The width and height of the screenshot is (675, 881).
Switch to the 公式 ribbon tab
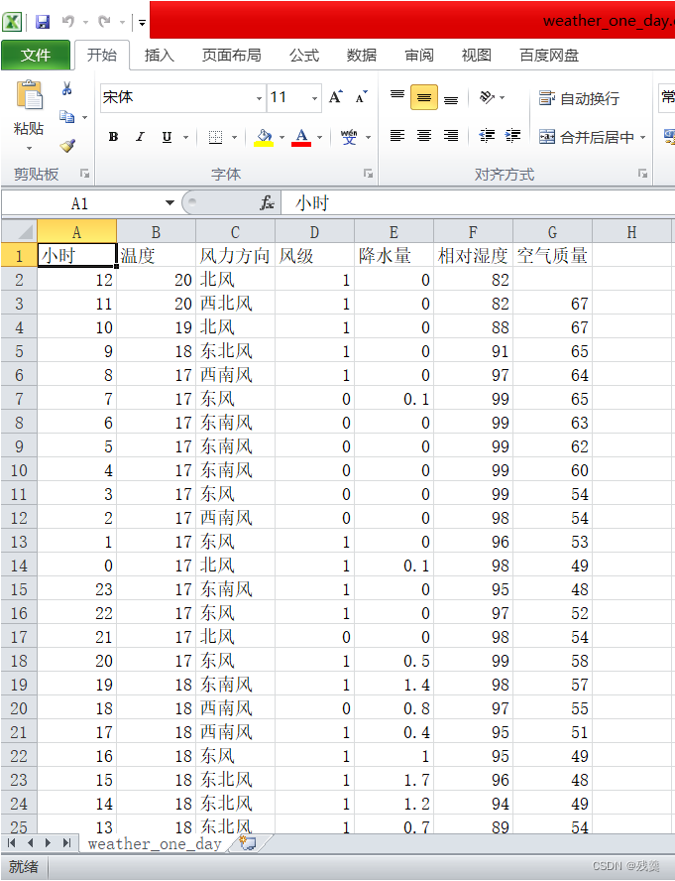coord(304,56)
